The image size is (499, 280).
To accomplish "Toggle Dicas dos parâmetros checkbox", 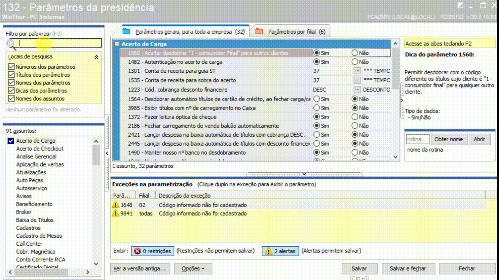I will 11,90.
